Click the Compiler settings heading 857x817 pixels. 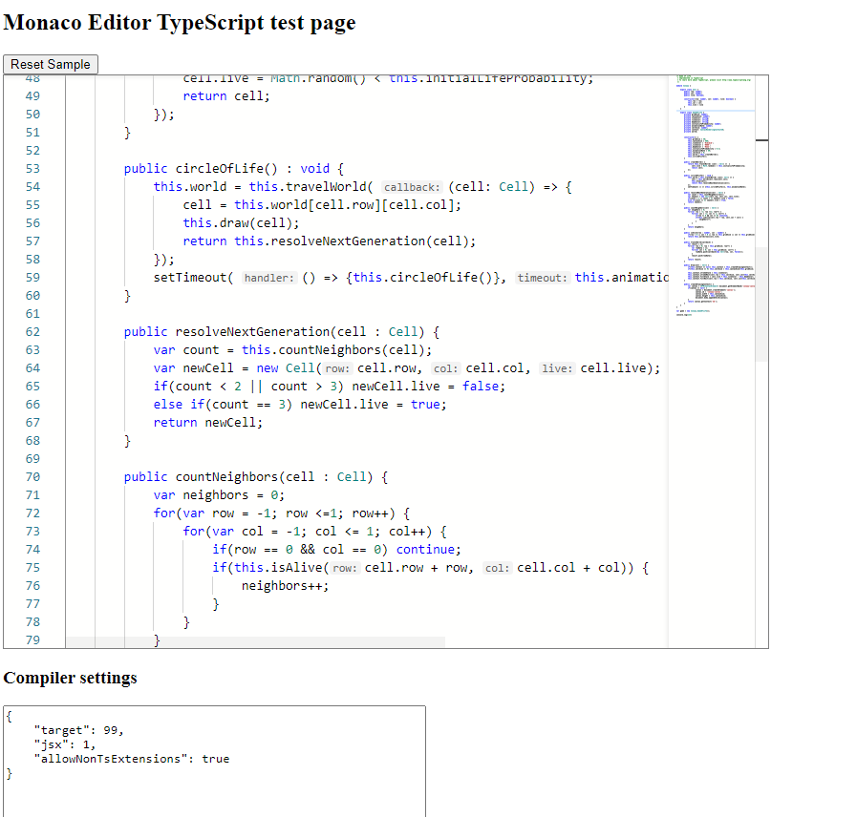coord(70,678)
